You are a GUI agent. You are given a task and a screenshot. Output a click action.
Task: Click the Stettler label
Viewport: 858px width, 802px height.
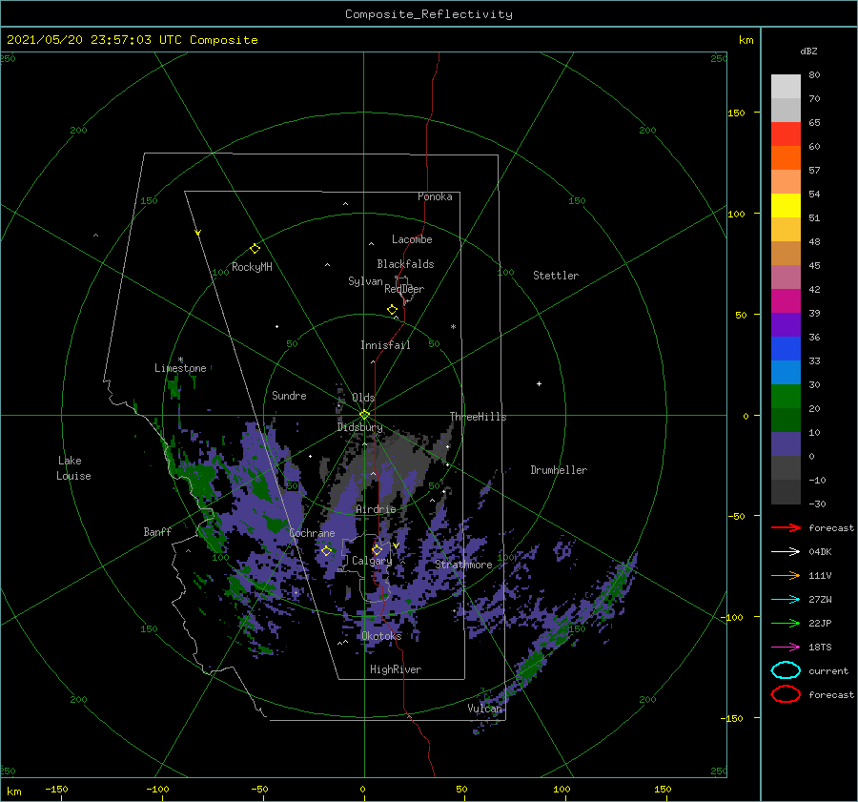[x=556, y=276]
